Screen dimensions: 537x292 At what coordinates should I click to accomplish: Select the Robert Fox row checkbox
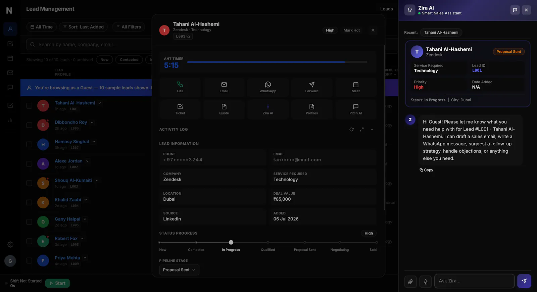point(29,241)
